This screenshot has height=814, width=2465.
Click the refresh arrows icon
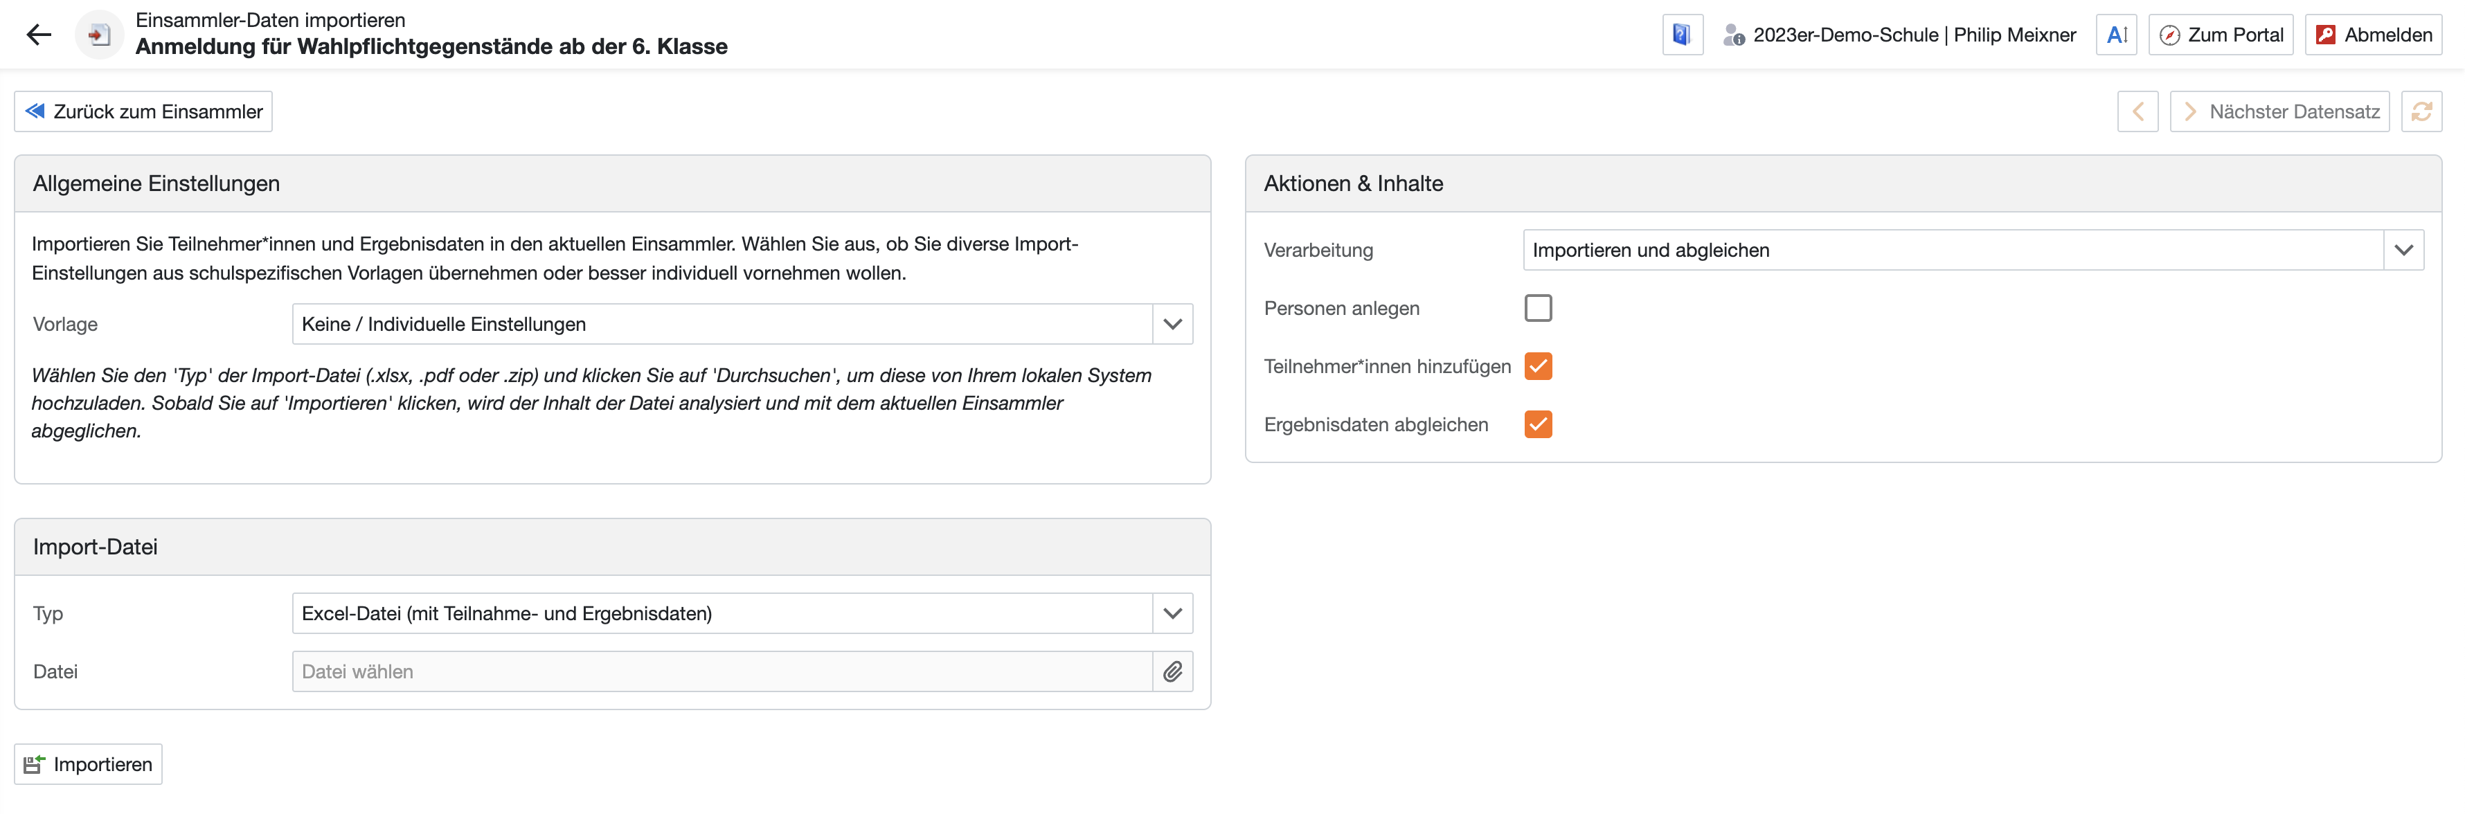point(2421,112)
